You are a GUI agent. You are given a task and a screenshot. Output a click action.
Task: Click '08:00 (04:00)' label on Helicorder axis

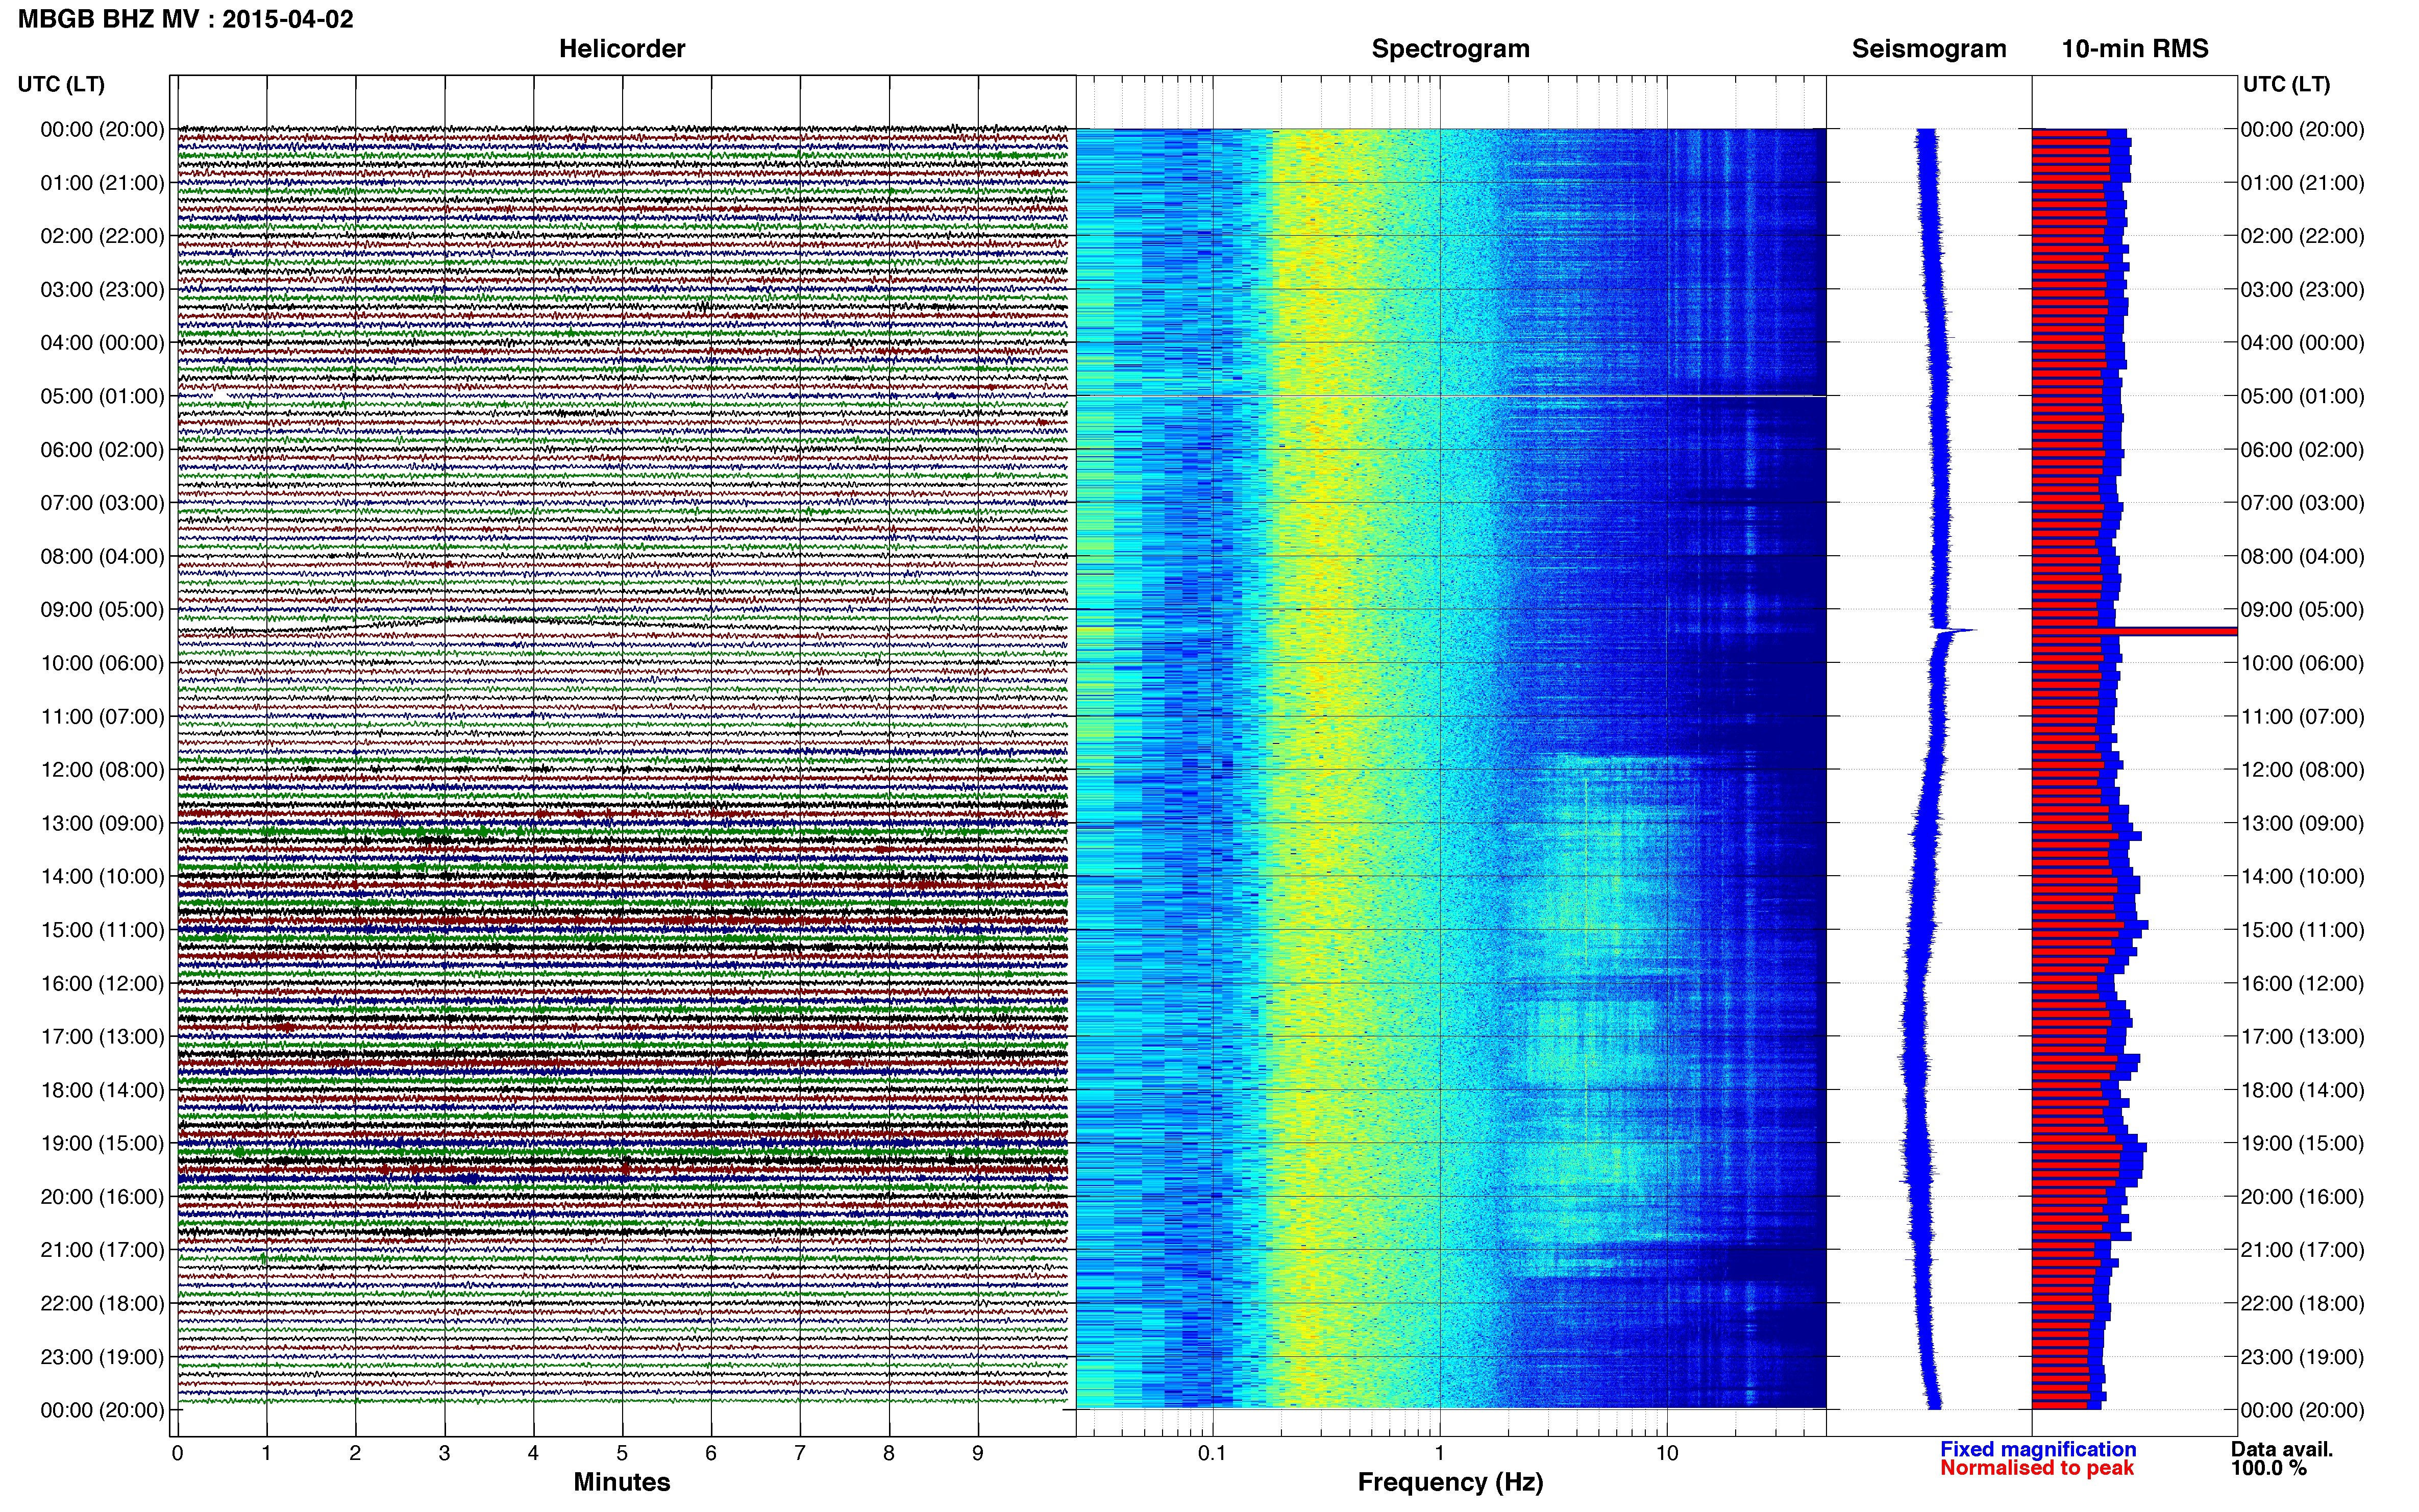(102, 556)
